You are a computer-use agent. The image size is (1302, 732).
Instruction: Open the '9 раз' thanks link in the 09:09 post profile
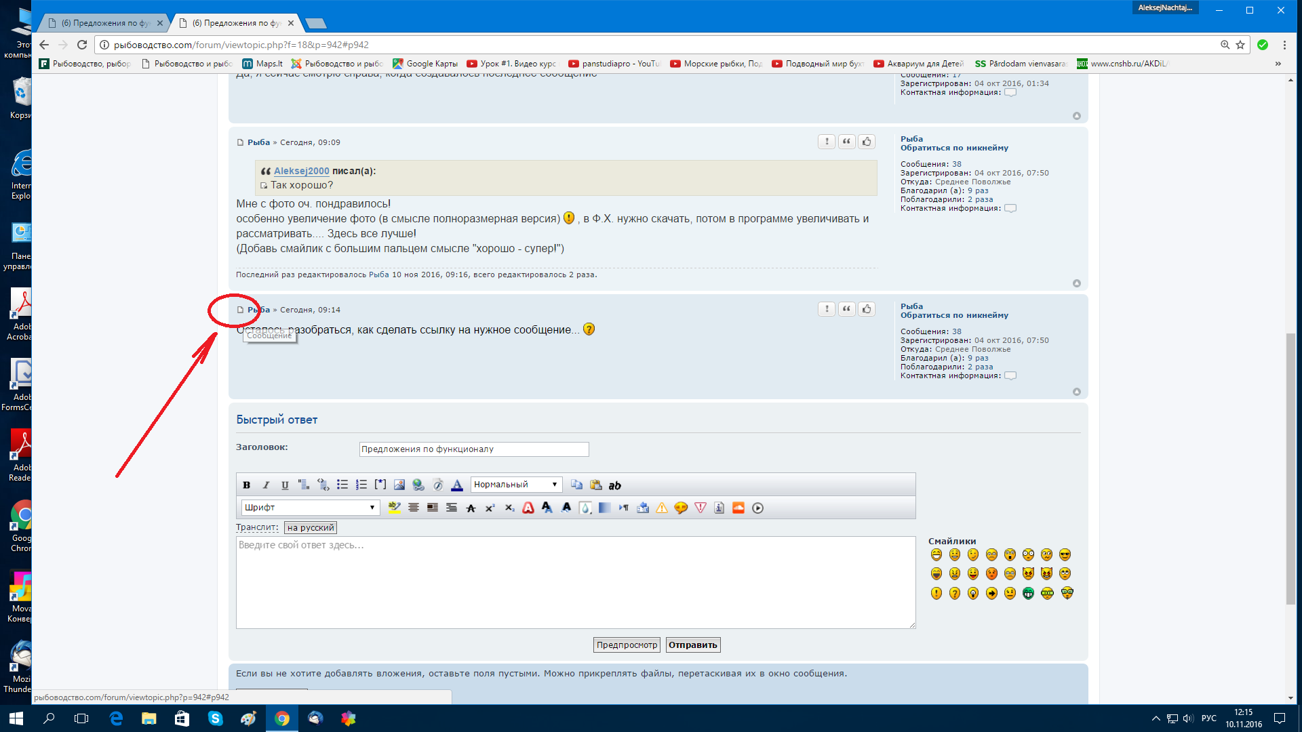(x=978, y=190)
